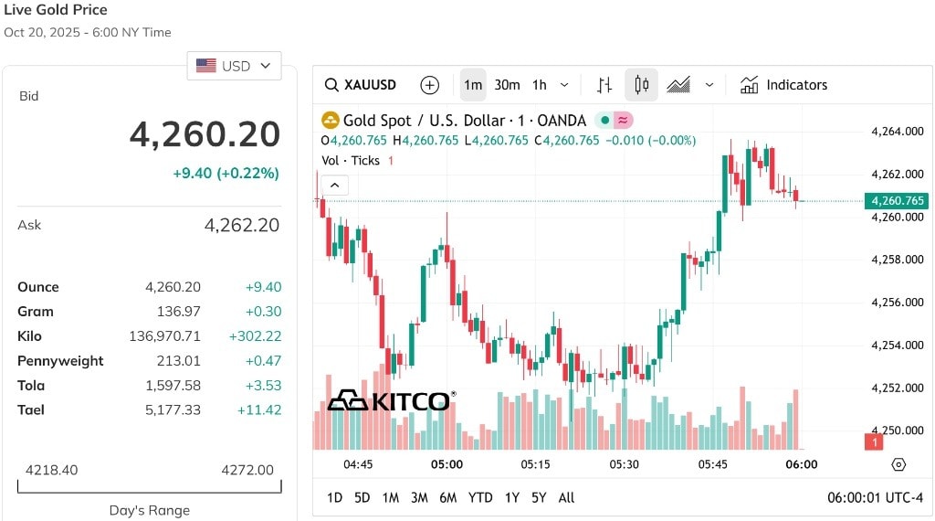
Task: Click the compare or add symbol plus icon
Action: pyautogui.click(x=429, y=85)
